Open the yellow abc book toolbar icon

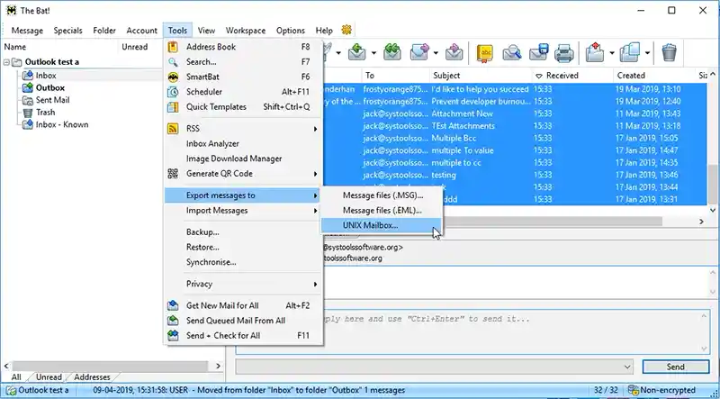(x=484, y=53)
